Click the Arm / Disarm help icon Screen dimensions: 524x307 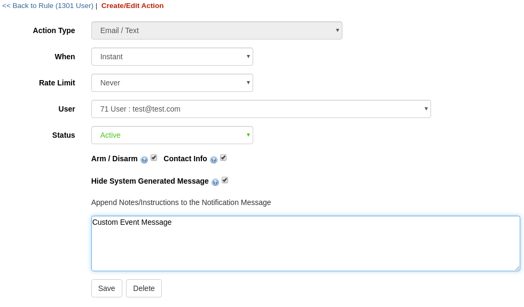point(144,160)
